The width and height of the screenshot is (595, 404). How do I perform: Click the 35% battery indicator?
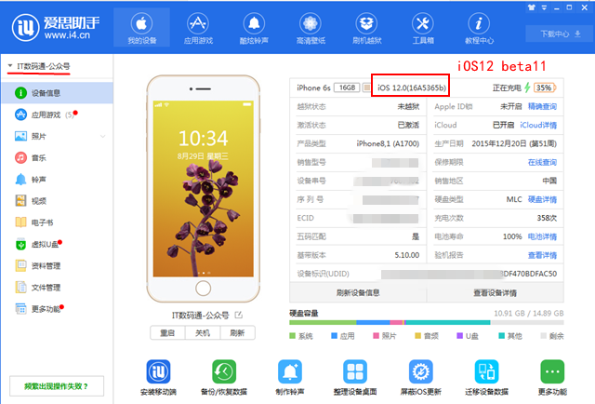[x=544, y=88]
